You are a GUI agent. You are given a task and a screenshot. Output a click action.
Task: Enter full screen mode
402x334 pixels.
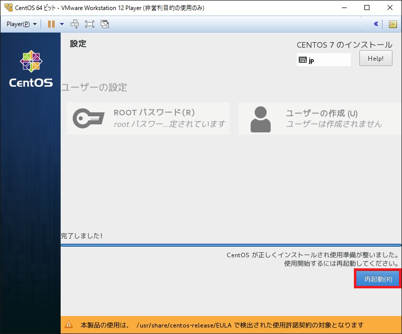[90, 24]
